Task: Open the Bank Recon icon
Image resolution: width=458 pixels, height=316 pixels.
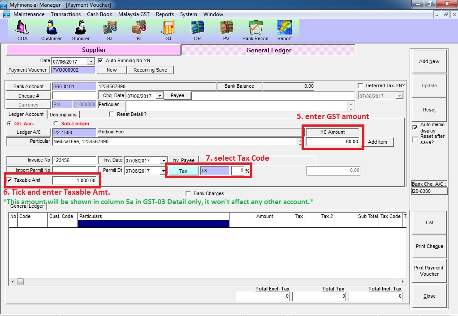Action: (x=255, y=30)
